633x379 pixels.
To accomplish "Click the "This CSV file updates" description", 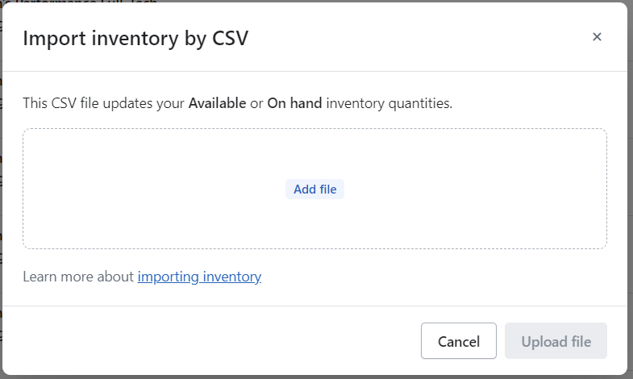I will [103, 103].
